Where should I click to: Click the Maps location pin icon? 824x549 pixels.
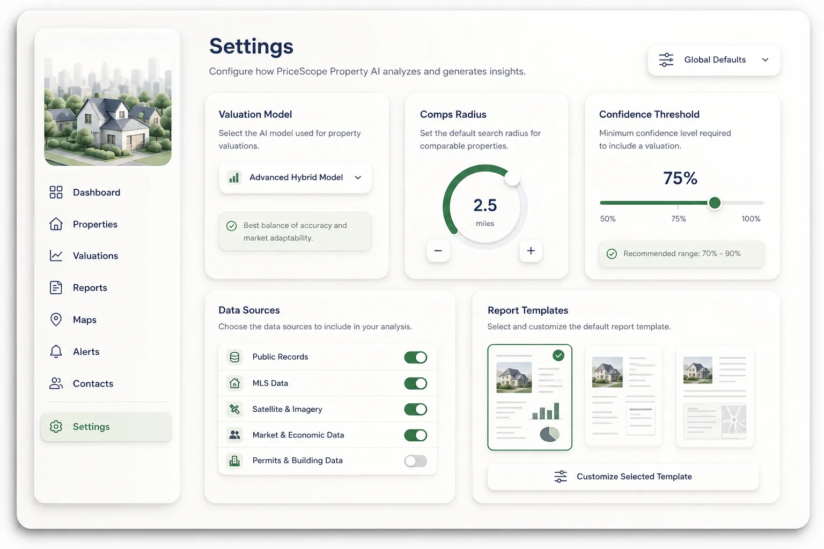pos(56,320)
